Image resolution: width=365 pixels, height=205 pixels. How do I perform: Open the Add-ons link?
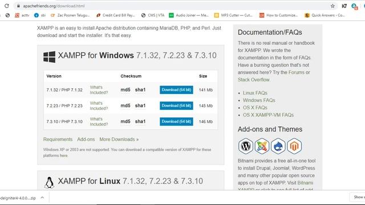coord(86,139)
